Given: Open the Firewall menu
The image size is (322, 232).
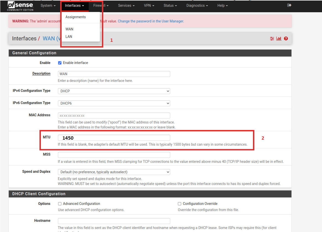Looking at the screenshot, I should tap(101, 6).
